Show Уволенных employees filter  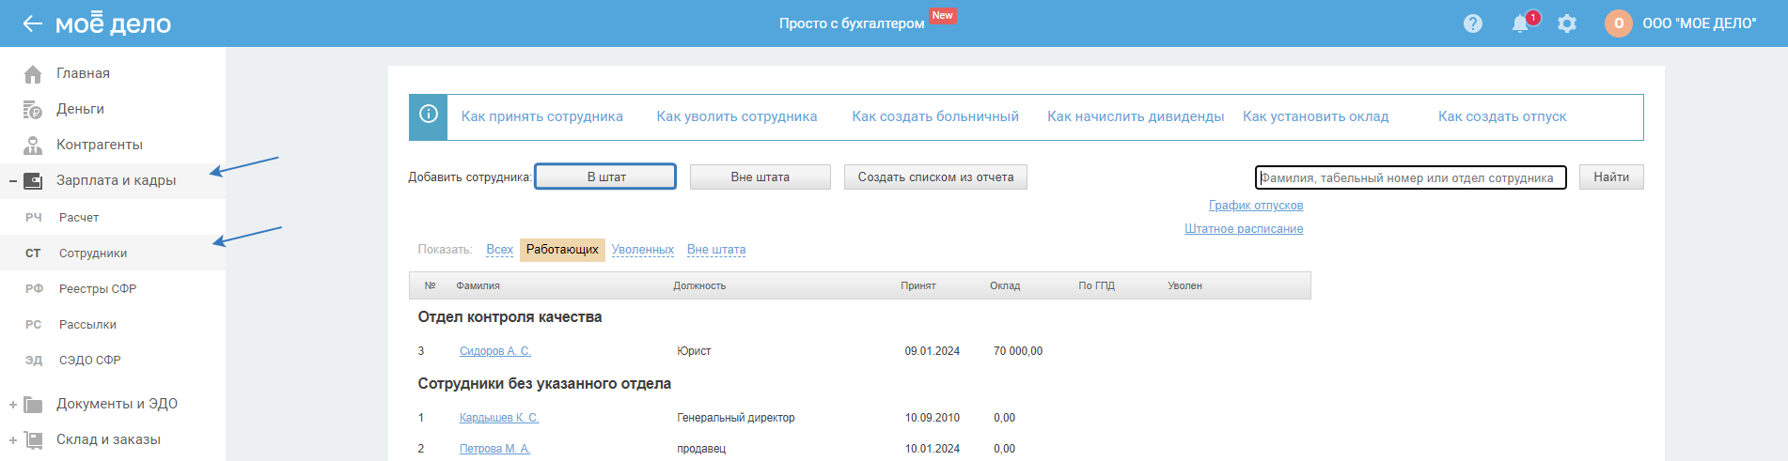click(x=642, y=250)
